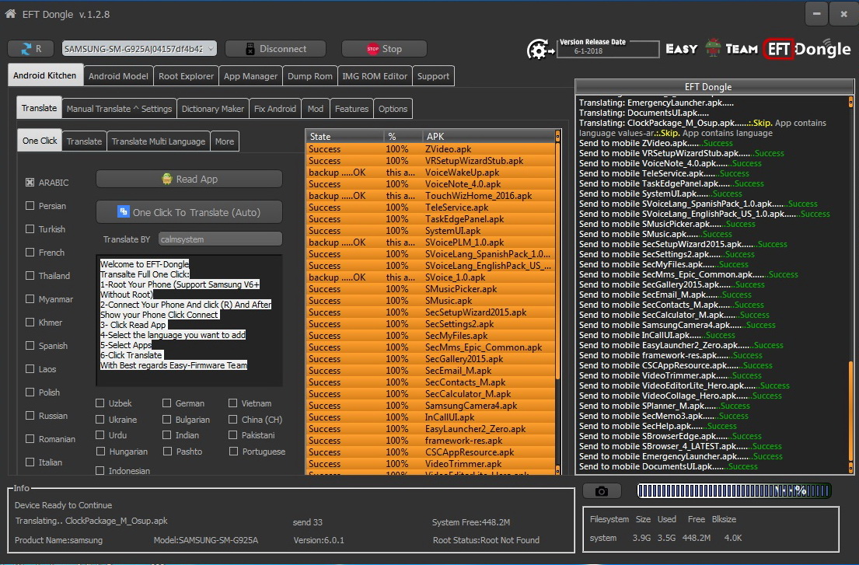Open the Fix Android tab
This screenshot has height=565, width=859.
pyautogui.click(x=275, y=108)
